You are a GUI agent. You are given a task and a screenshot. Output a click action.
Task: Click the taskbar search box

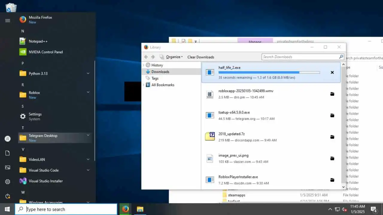coord(66,209)
